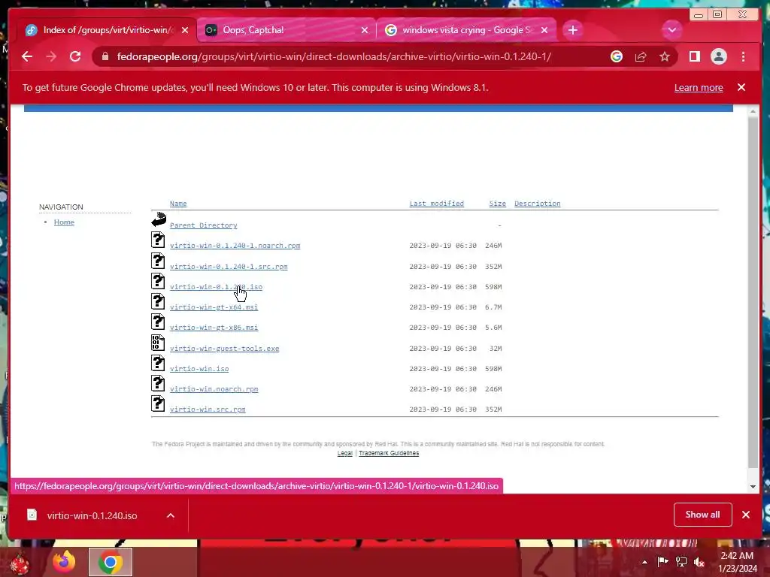Close the Google search tab
This screenshot has height=577, width=770.
click(x=544, y=30)
